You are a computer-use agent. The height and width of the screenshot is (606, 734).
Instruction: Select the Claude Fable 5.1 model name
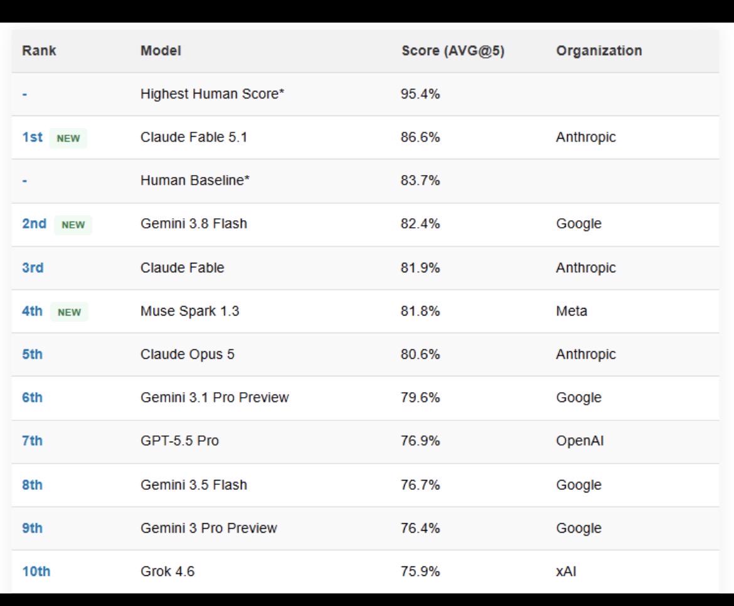[194, 137]
